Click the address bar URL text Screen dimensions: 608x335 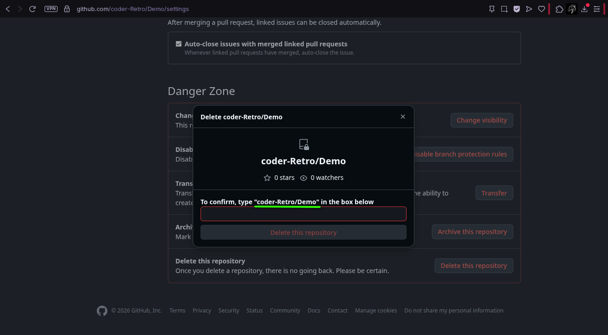pyautogui.click(x=133, y=9)
